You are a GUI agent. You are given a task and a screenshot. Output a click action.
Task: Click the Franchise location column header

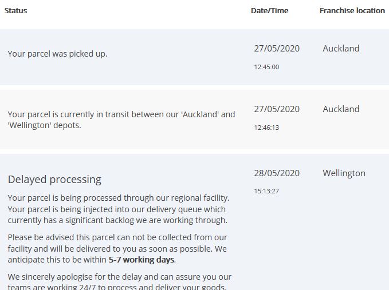coord(352,10)
